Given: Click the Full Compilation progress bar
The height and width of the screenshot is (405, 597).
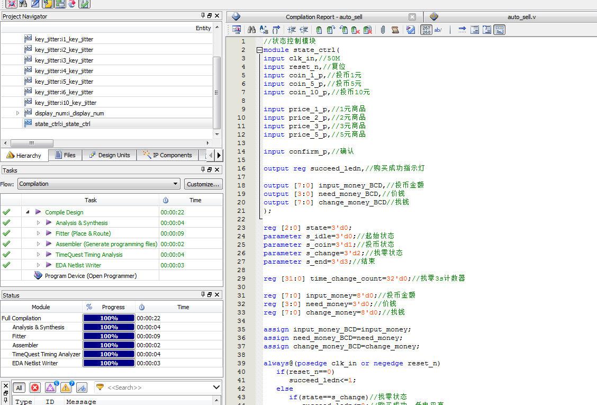Looking at the screenshot, I should 109,318.
